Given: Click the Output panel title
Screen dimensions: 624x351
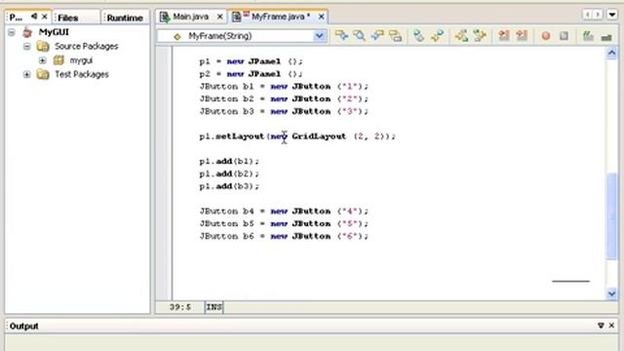Looking at the screenshot, I should coord(23,326).
